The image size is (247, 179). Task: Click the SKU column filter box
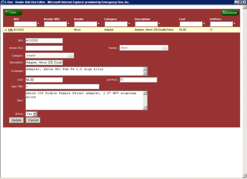(x=25, y=24)
